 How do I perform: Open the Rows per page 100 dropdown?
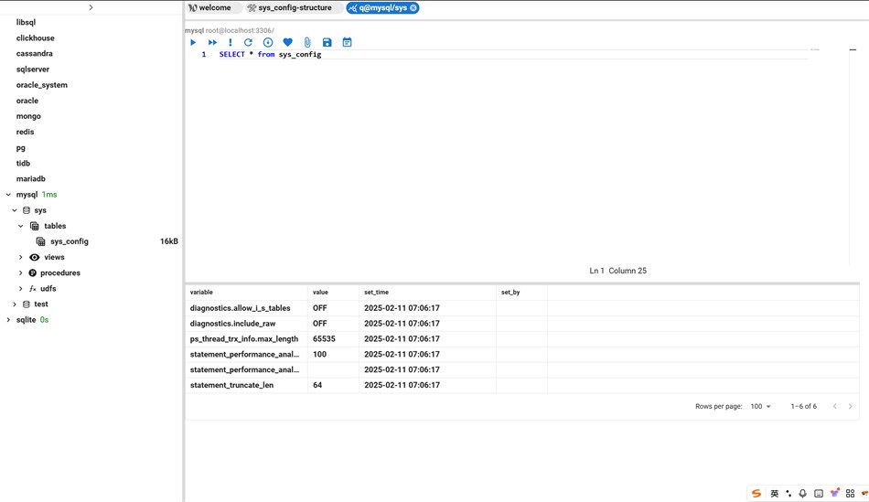tap(760, 406)
